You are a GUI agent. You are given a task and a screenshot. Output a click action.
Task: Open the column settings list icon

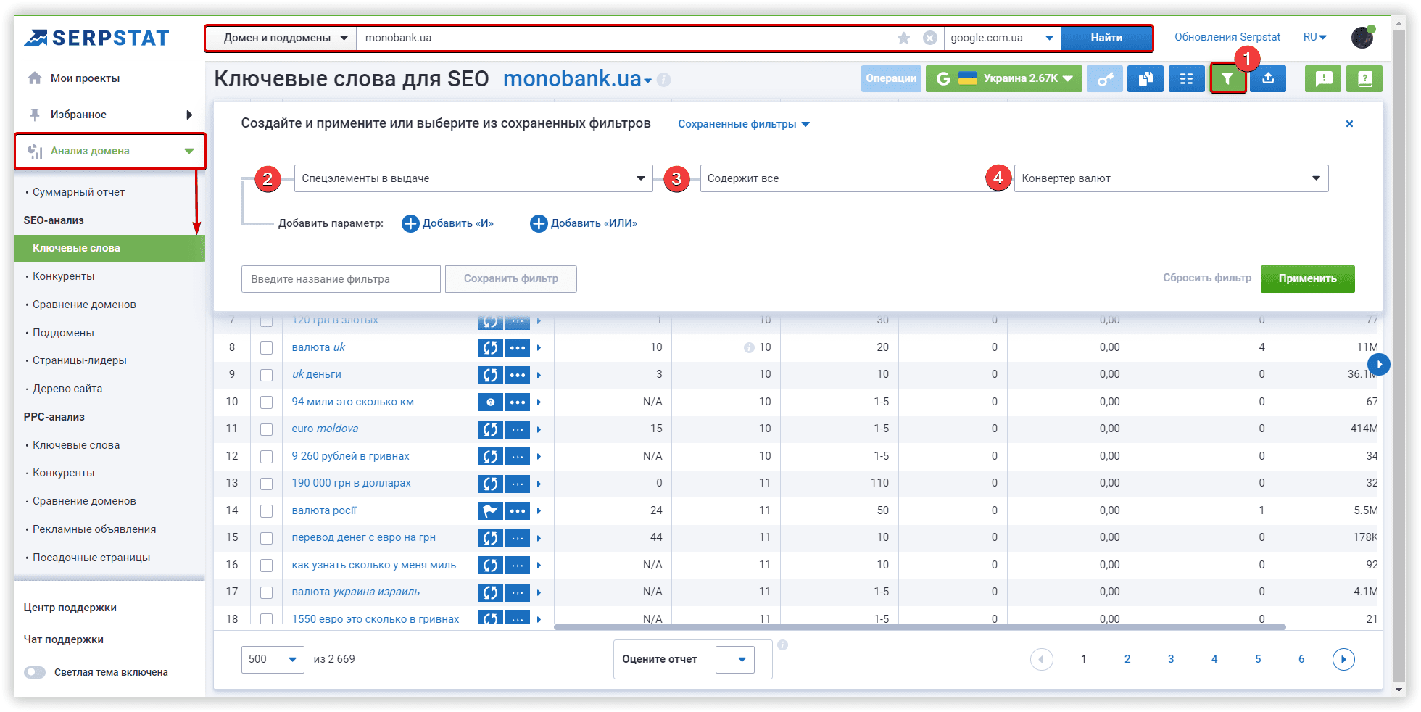(x=1186, y=79)
